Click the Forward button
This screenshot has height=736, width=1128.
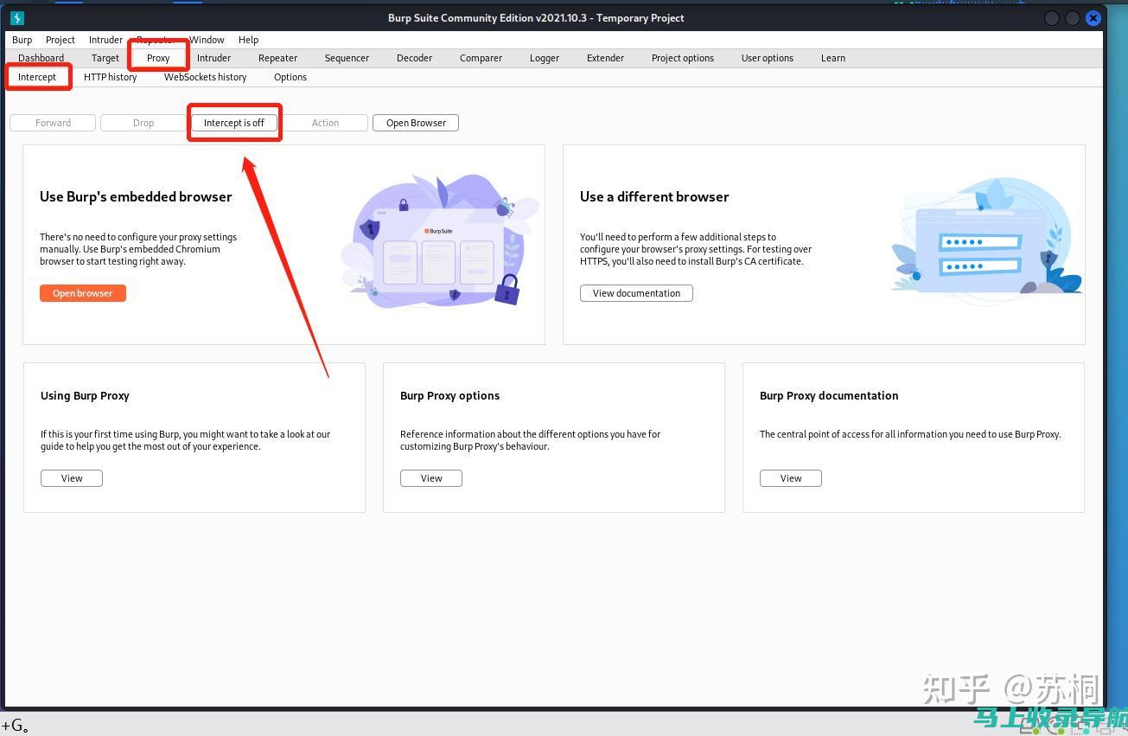coord(53,123)
